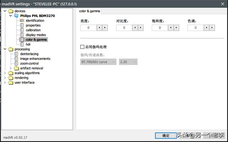This screenshot has height=142, width=228.
Task: Open properties settings page
Action: [x=33, y=25]
